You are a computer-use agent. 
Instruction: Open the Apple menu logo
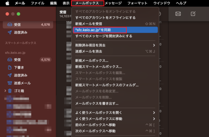(x=7, y=3)
